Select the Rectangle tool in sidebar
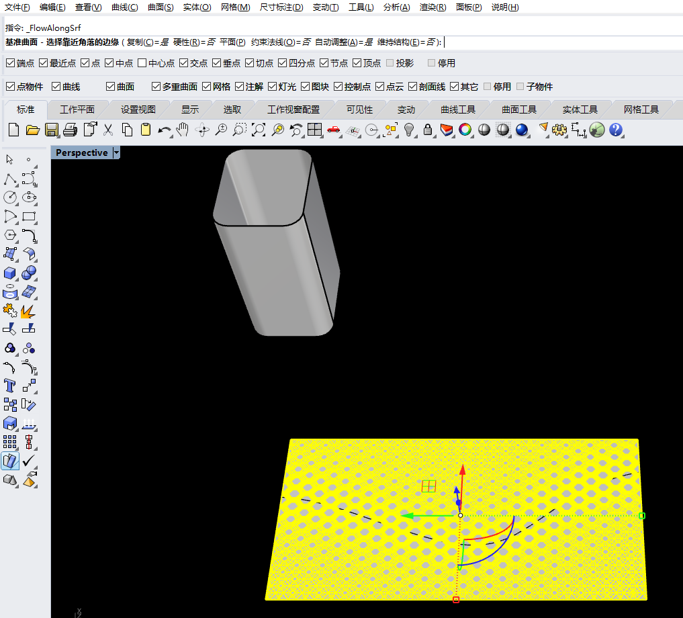This screenshot has height=618, width=683. 29,216
